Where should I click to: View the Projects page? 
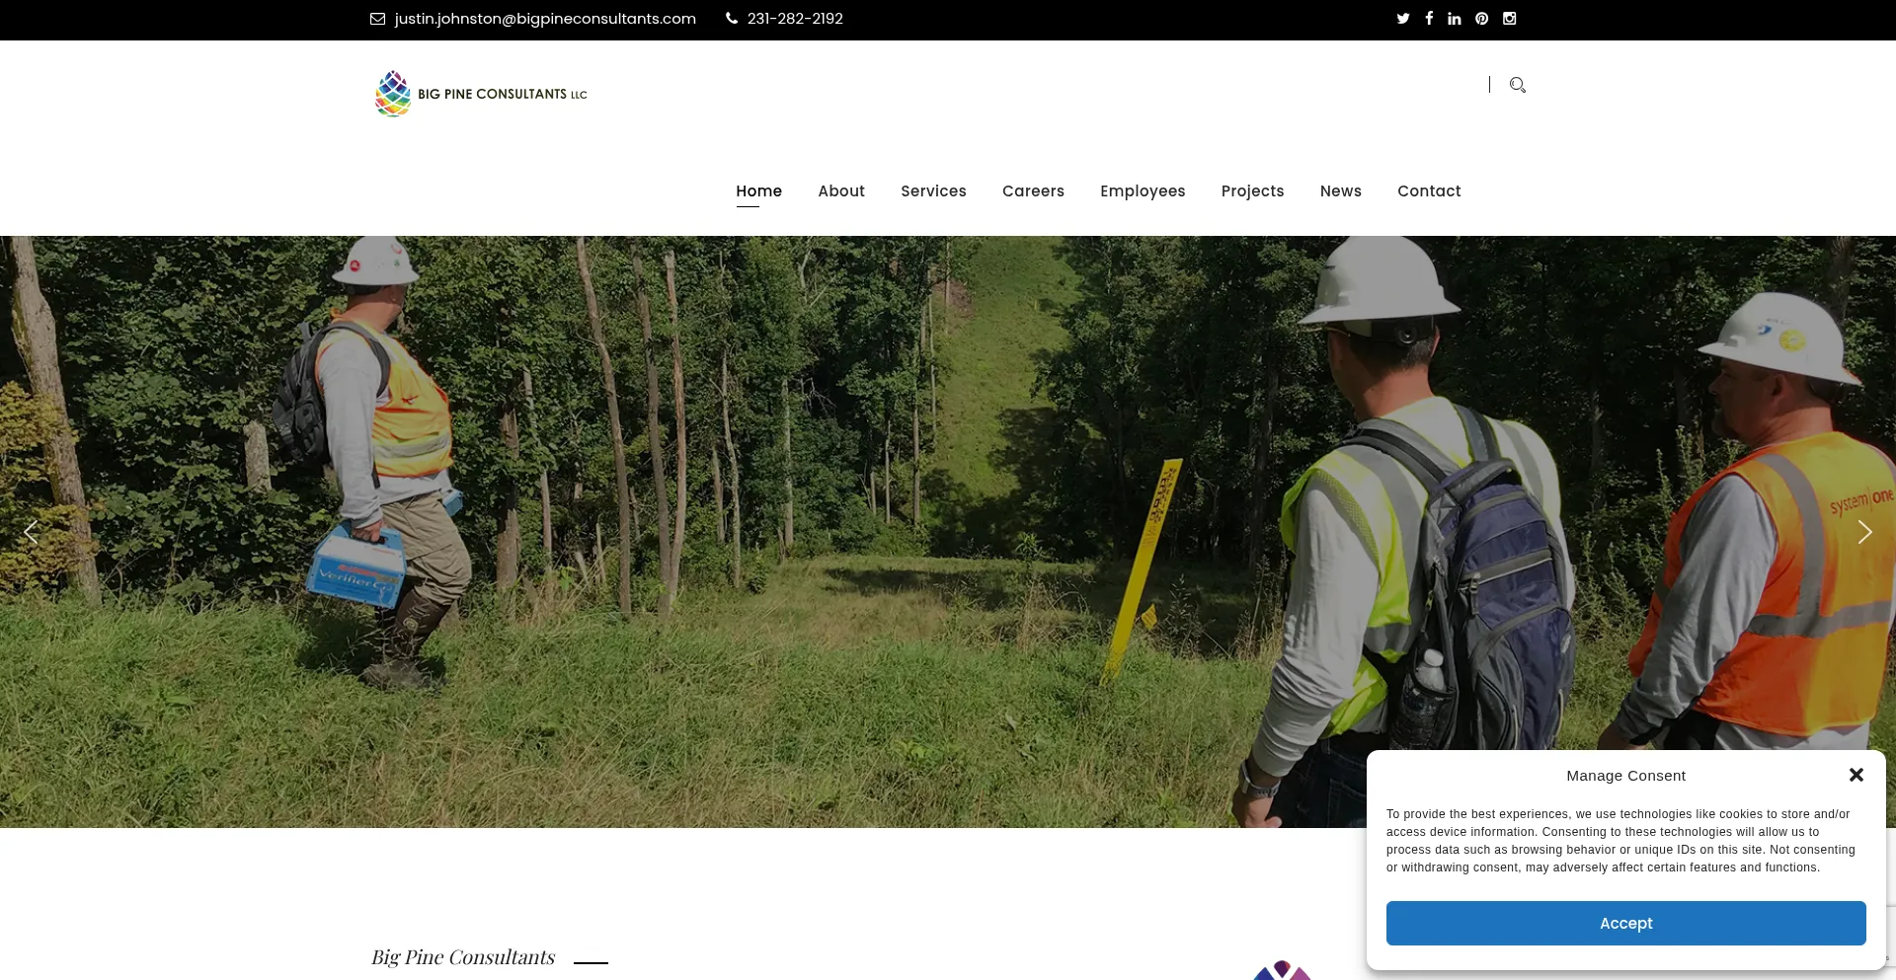(1252, 191)
